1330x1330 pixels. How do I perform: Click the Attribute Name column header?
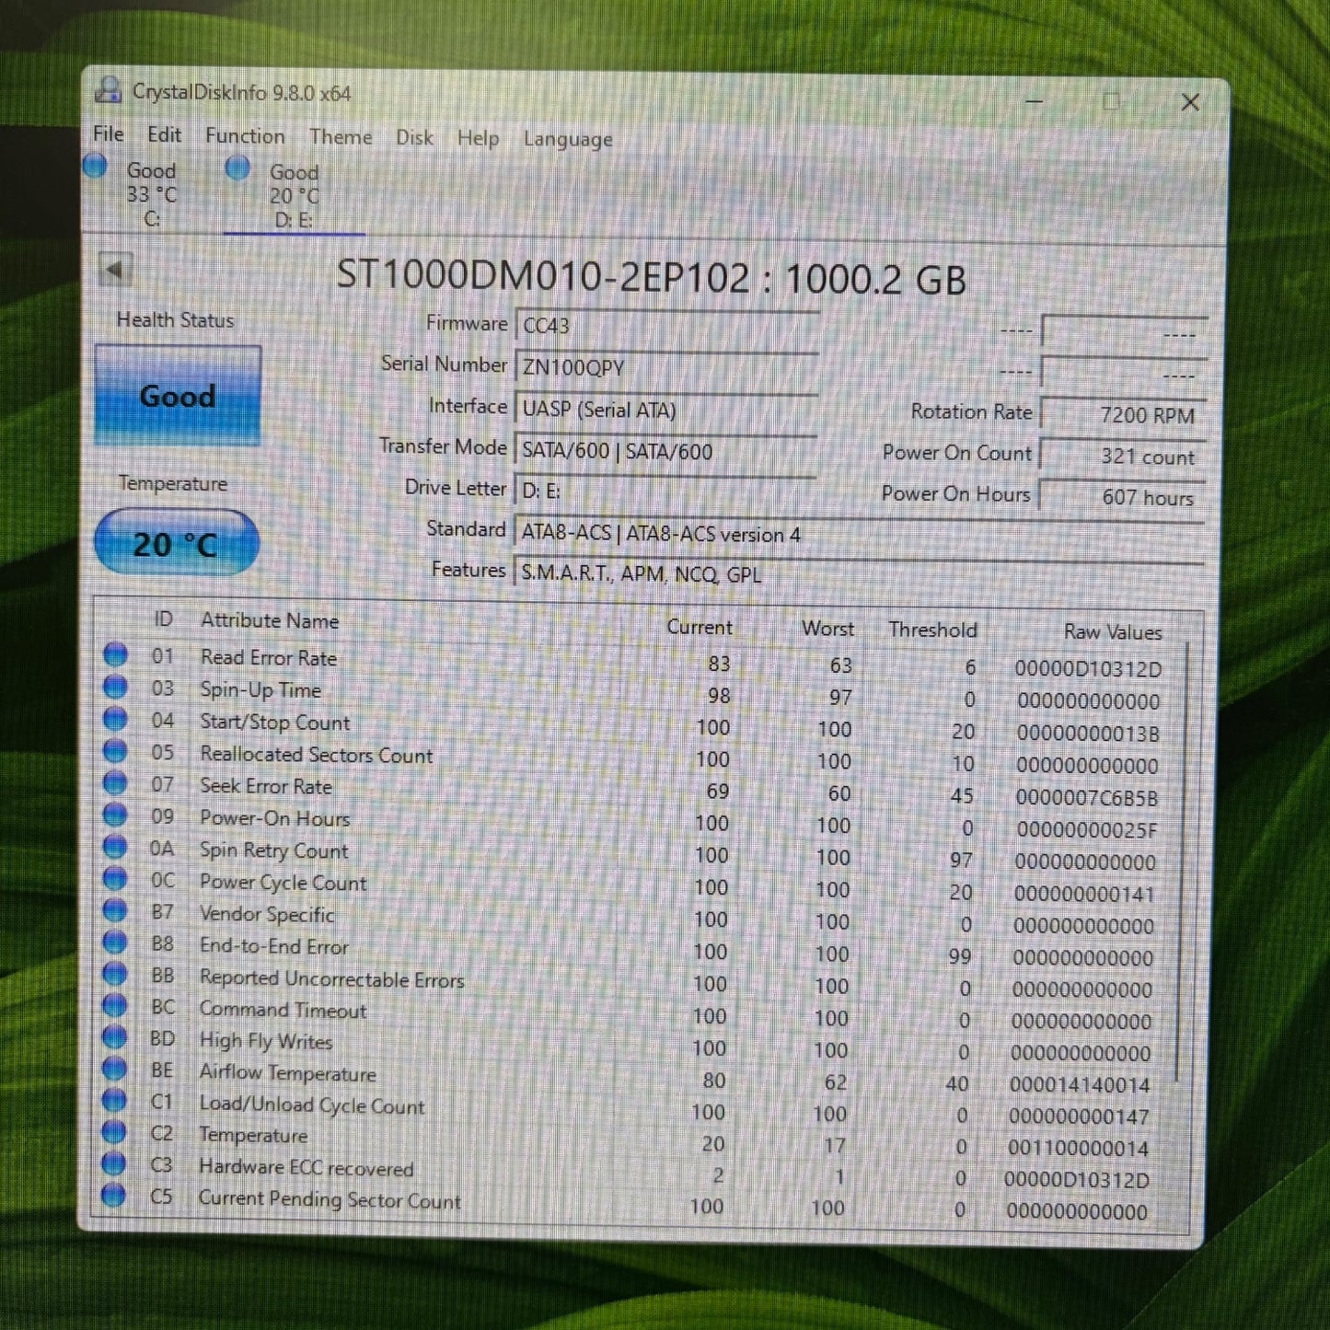270,620
